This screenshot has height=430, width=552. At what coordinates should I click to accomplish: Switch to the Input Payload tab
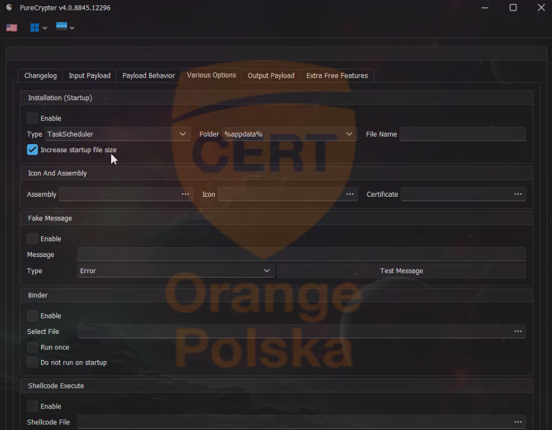coord(90,76)
